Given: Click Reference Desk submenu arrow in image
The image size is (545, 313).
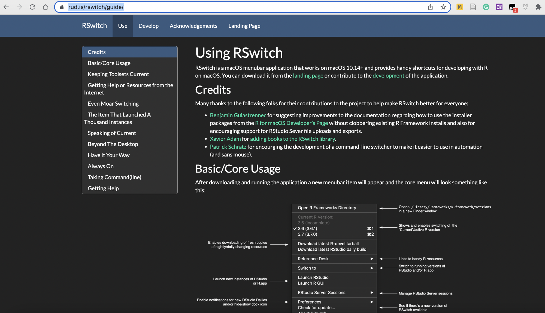Looking at the screenshot, I should 372,259.
